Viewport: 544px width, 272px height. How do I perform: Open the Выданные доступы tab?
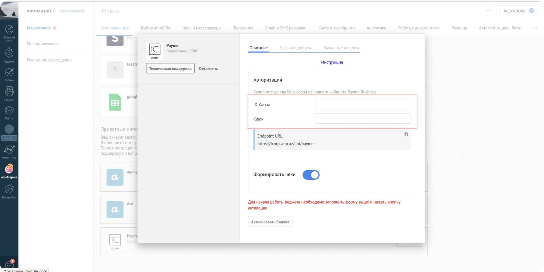point(341,48)
